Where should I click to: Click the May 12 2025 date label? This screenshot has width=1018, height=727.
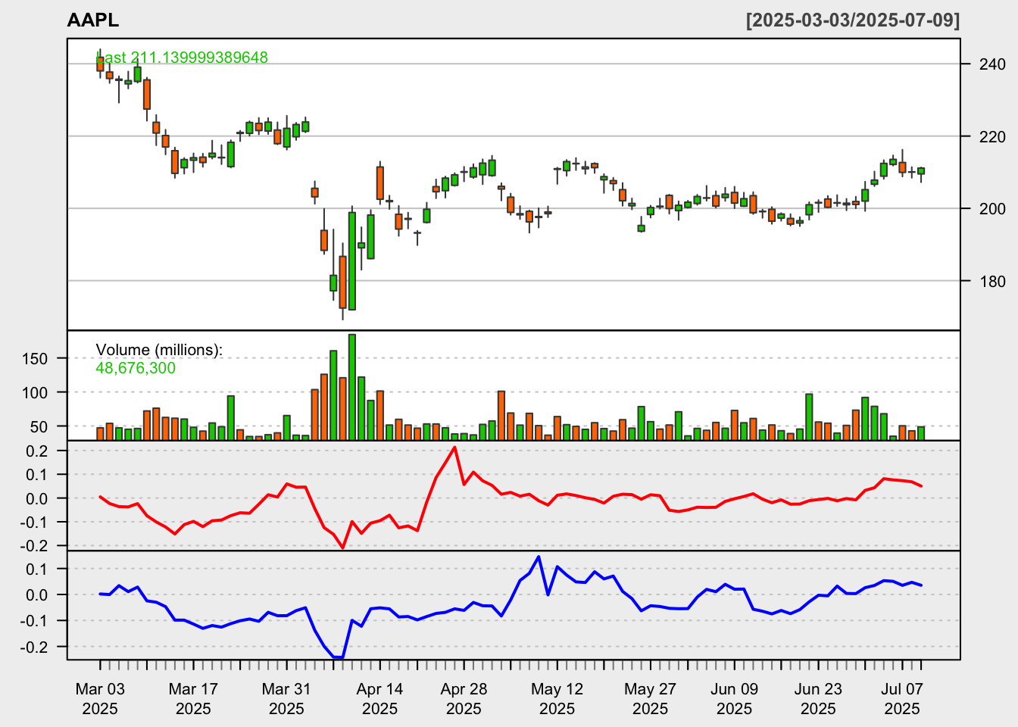557,699
